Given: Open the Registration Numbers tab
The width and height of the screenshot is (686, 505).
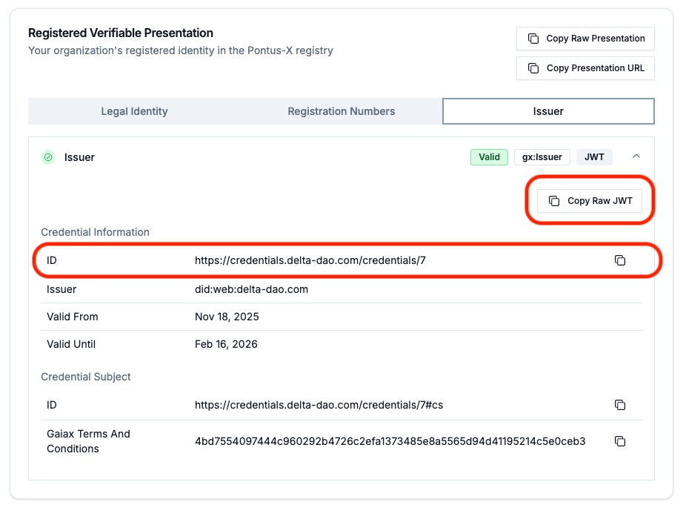Looking at the screenshot, I should pos(341,111).
